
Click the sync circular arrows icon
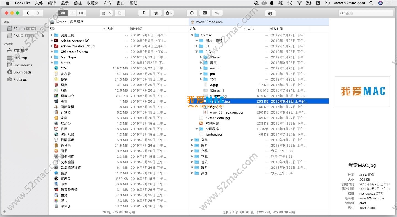(x=192, y=13)
